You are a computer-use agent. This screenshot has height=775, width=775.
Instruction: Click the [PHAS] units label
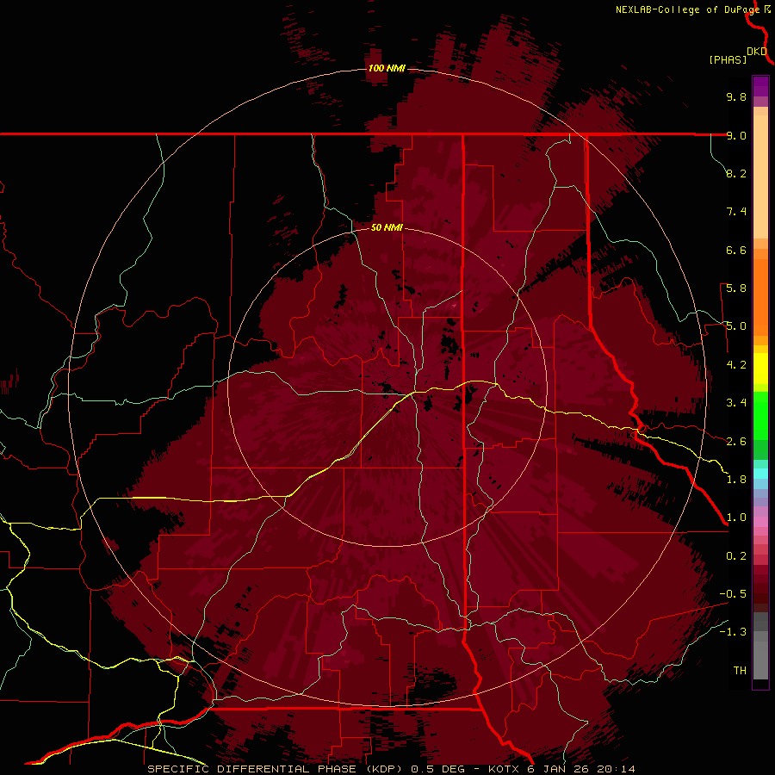tap(728, 59)
